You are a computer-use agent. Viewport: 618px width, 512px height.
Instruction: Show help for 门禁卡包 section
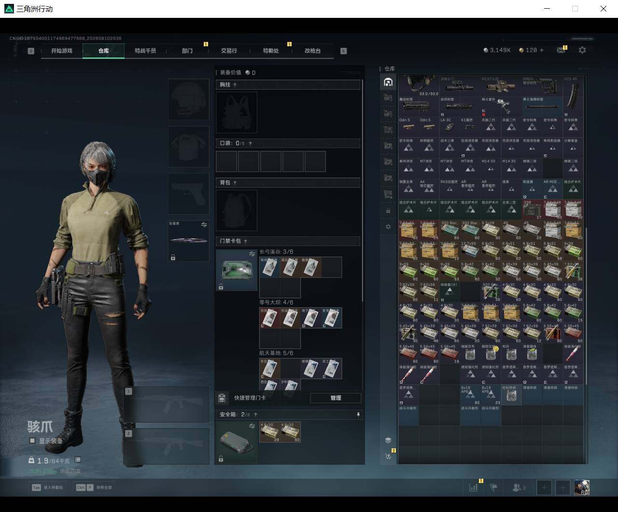click(x=245, y=241)
